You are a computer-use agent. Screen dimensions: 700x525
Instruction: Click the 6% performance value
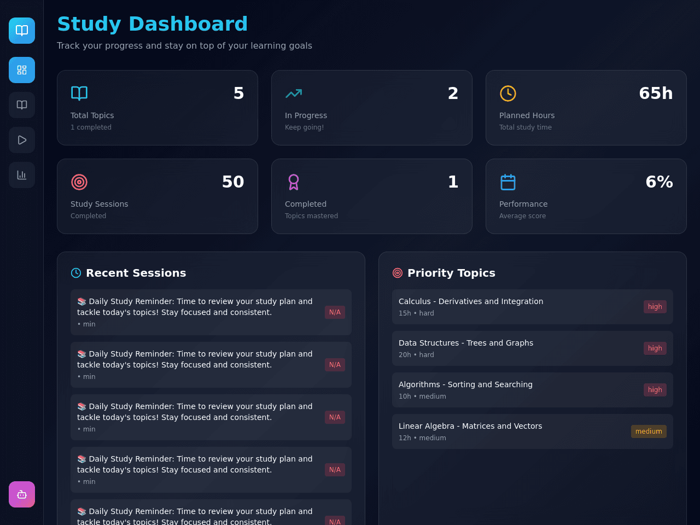click(659, 182)
